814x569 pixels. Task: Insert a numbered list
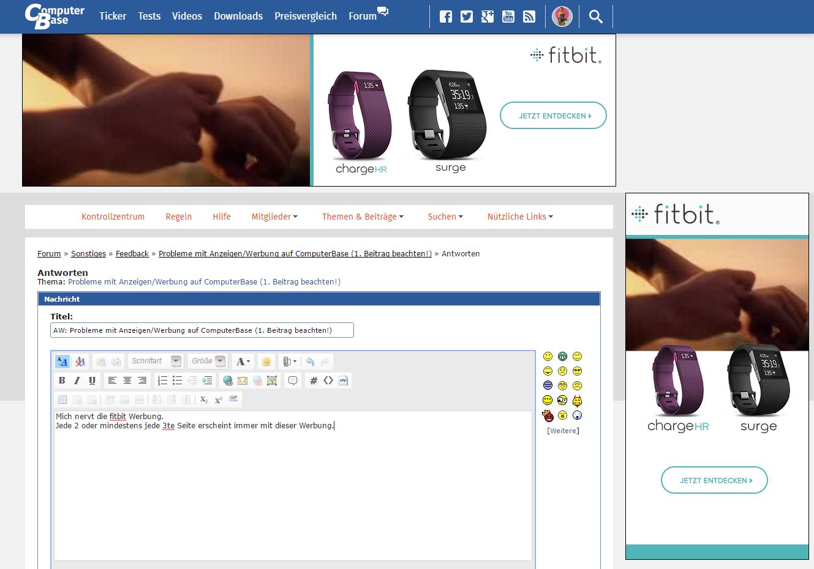(x=162, y=381)
